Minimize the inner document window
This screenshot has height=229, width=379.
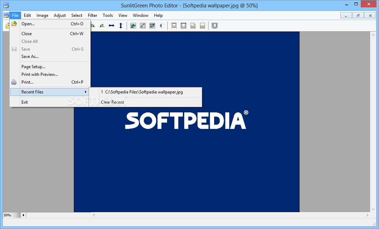coord(346,15)
